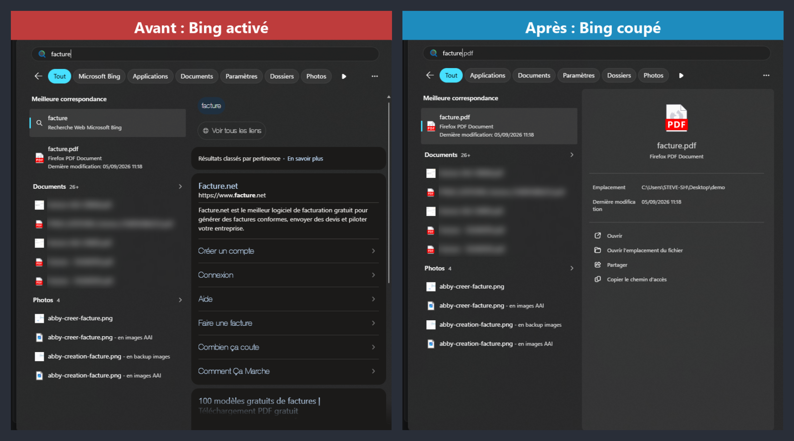The width and height of the screenshot is (794, 441).
Task: Open the Aide chevron row
Action: coord(288,299)
